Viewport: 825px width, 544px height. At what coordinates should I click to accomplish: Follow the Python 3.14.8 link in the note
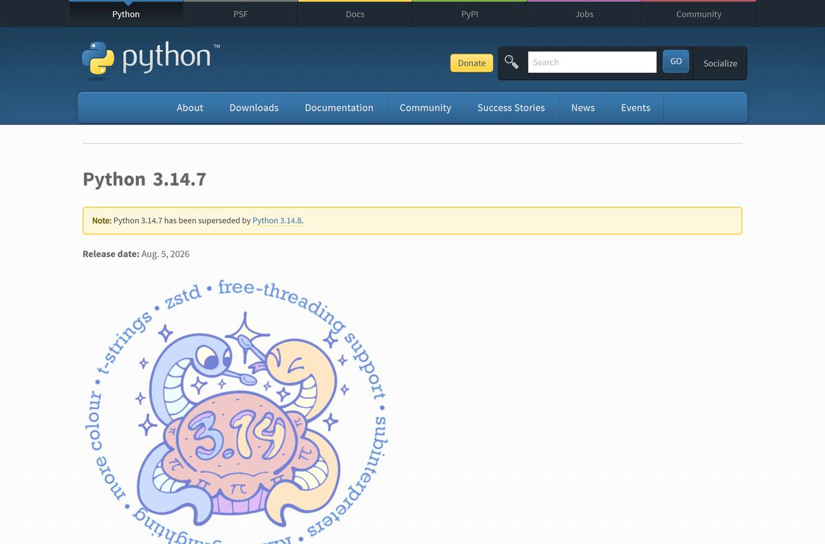pos(277,220)
